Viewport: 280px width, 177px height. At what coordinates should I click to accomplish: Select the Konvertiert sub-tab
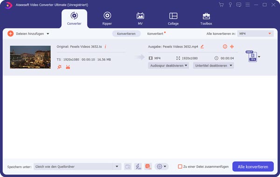pos(155,34)
